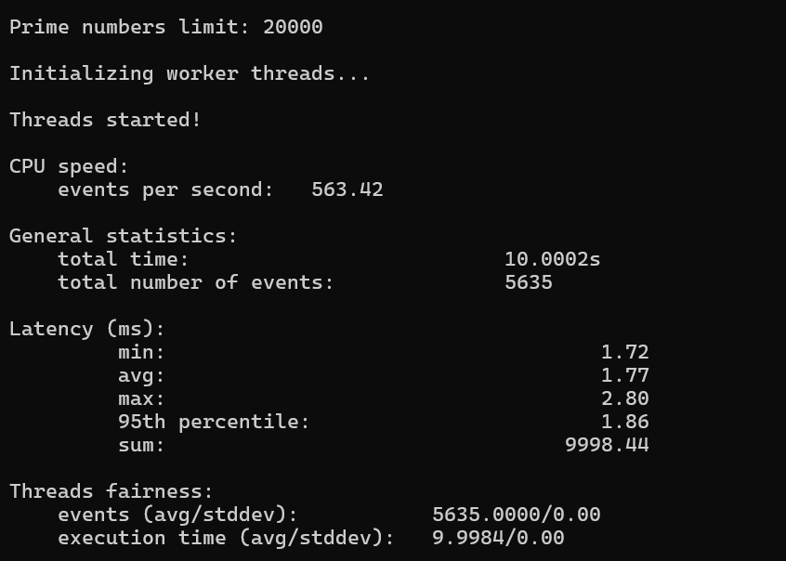Select the events per second value 563.42
The height and width of the screenshot is (561, 786).
347,189
